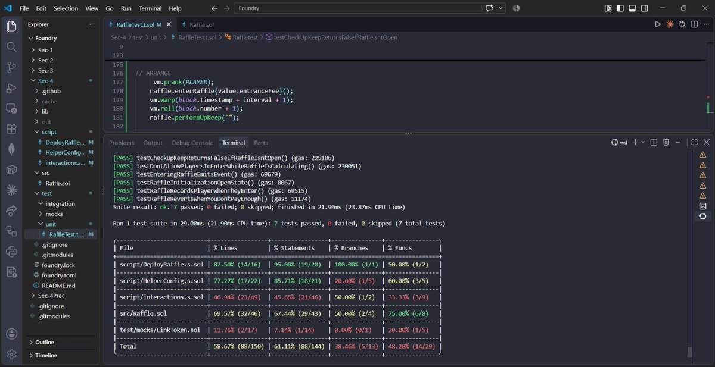Maximize the terminal panel size
Image resolution: width=715 pixels, height=367 pixels.
(x=695, y=142)
